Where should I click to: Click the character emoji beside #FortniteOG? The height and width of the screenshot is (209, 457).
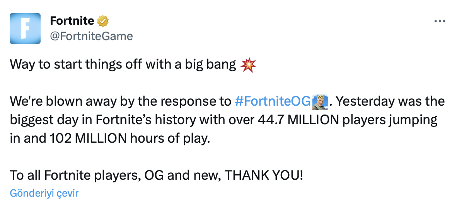320,101
